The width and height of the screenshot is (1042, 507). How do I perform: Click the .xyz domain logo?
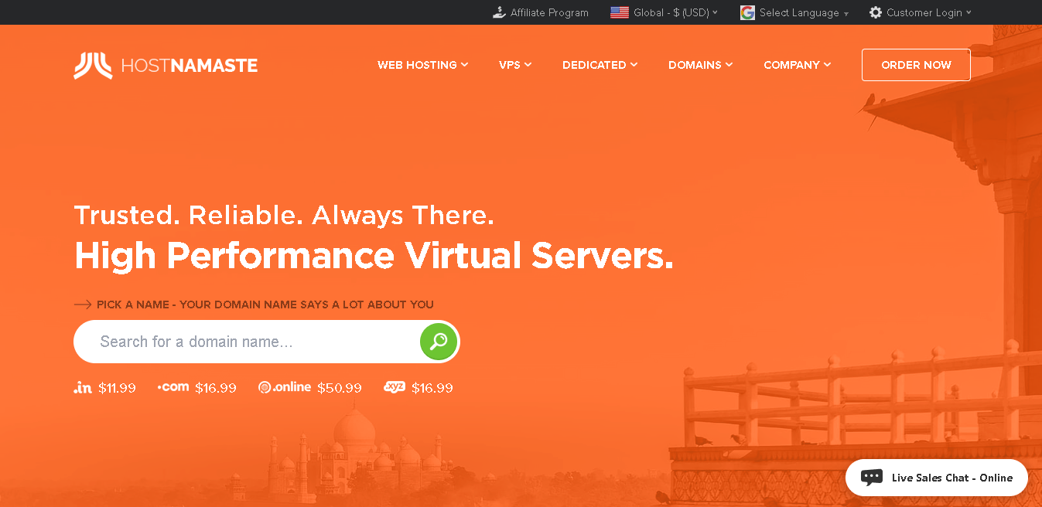coord(395,387)
